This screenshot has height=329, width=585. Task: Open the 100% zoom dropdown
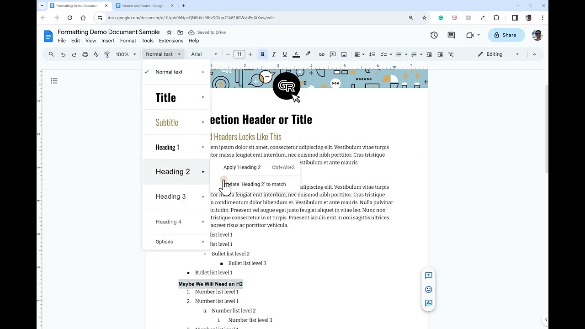(126, 54)
